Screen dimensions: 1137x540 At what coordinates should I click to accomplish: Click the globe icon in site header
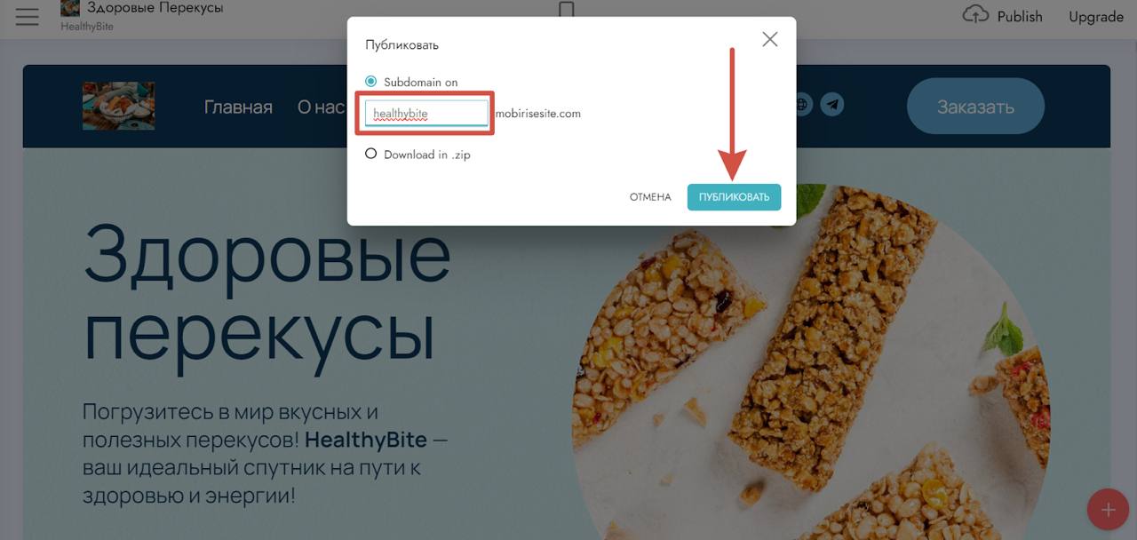(x=802, y=105)
